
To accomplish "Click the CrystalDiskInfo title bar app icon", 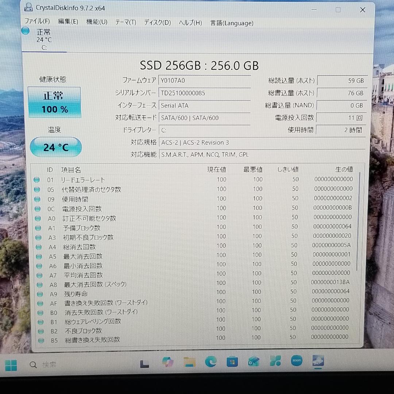I will (28, 7).
